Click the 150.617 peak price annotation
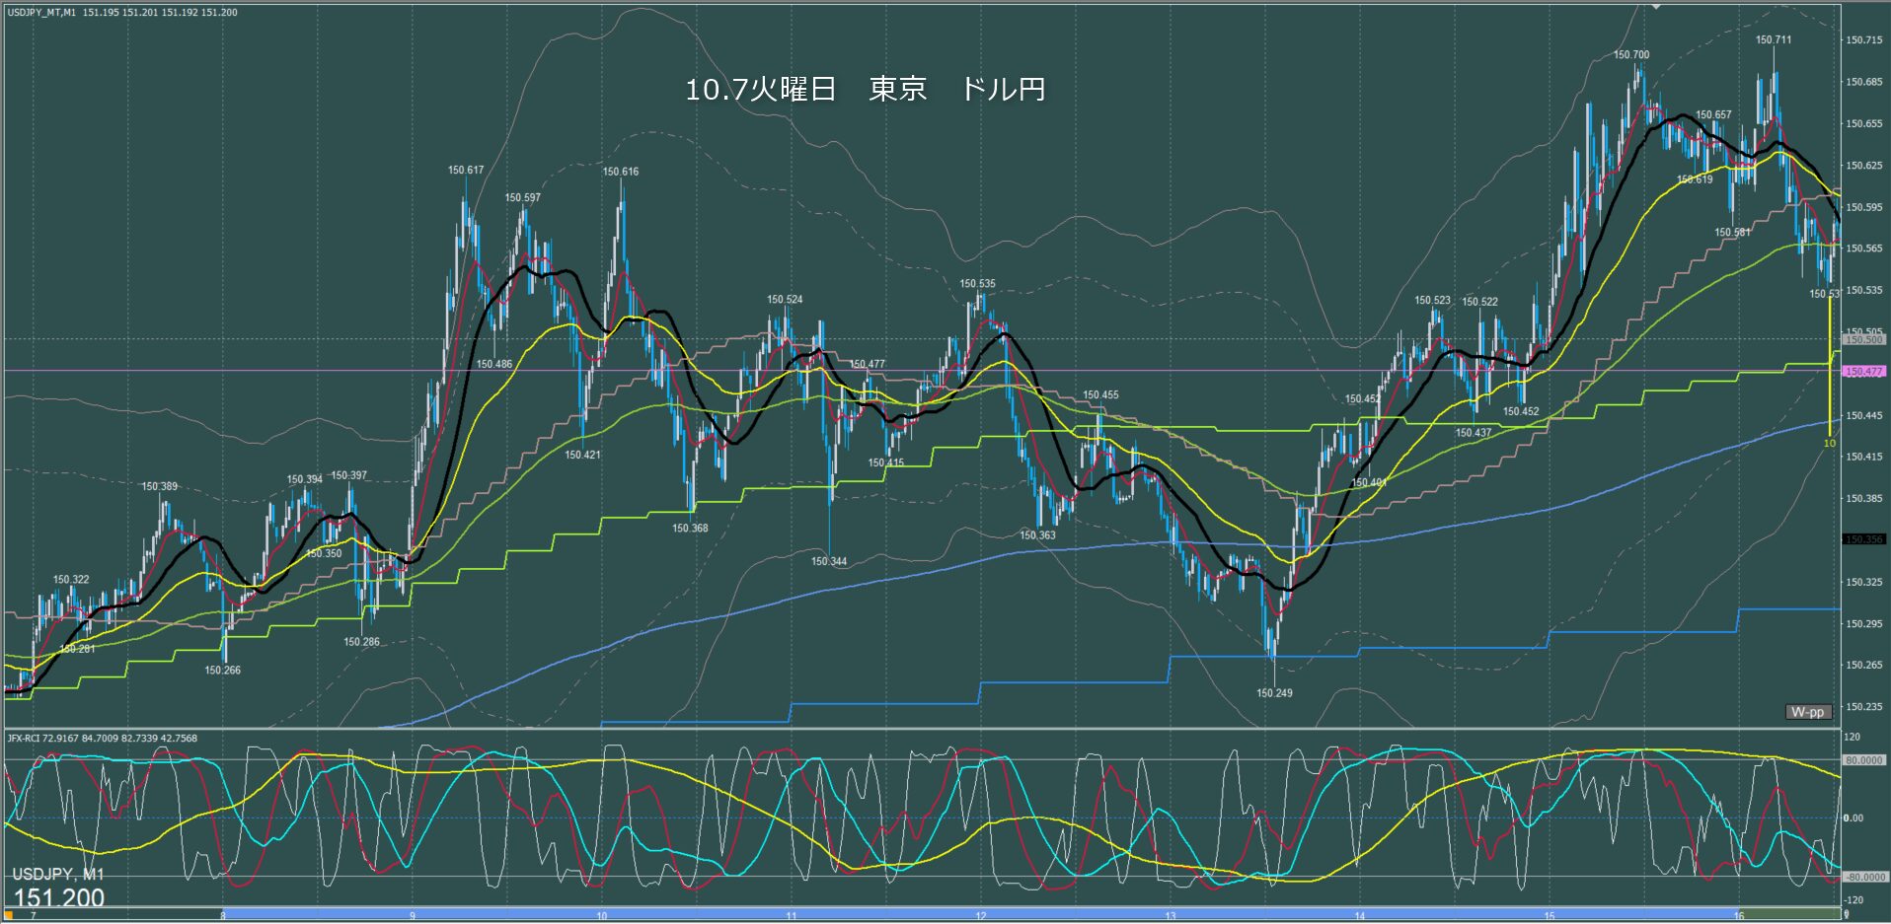This screenshot has width=1891, height=924. click(x=466, y=171)
